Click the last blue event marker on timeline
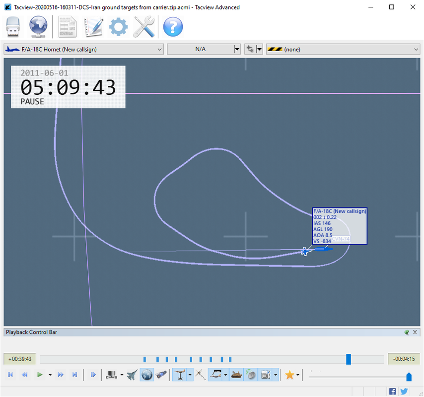 tap(230, 359)
